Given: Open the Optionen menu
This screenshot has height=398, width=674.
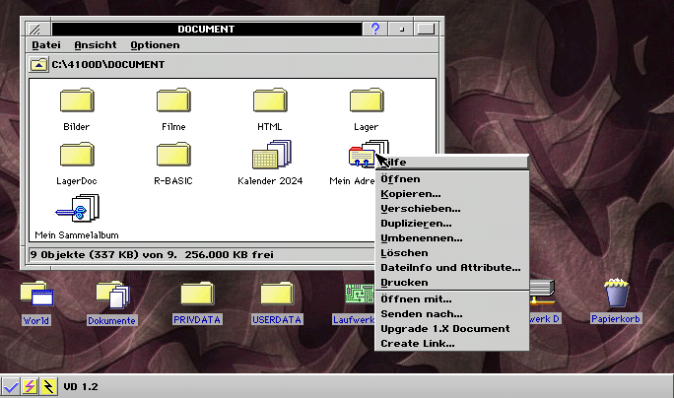Looking at the screenshot, I should 155,45.
